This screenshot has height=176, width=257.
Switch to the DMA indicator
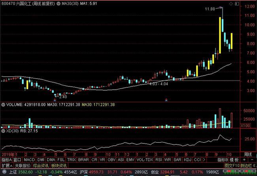pyautogui.click(x=51, y=160)
